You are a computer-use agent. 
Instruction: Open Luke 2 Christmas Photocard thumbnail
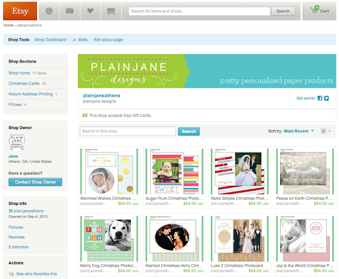pos(240,239)
